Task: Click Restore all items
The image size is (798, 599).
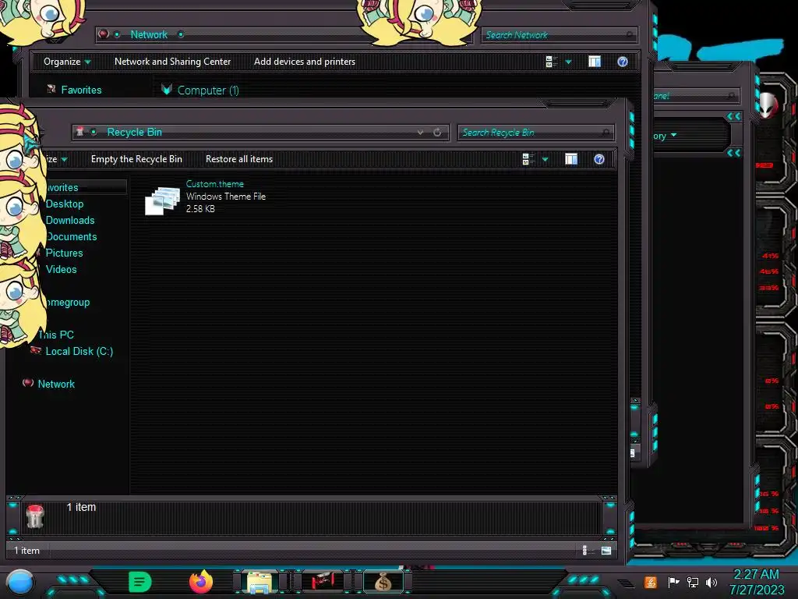Action: click(239, 159)
